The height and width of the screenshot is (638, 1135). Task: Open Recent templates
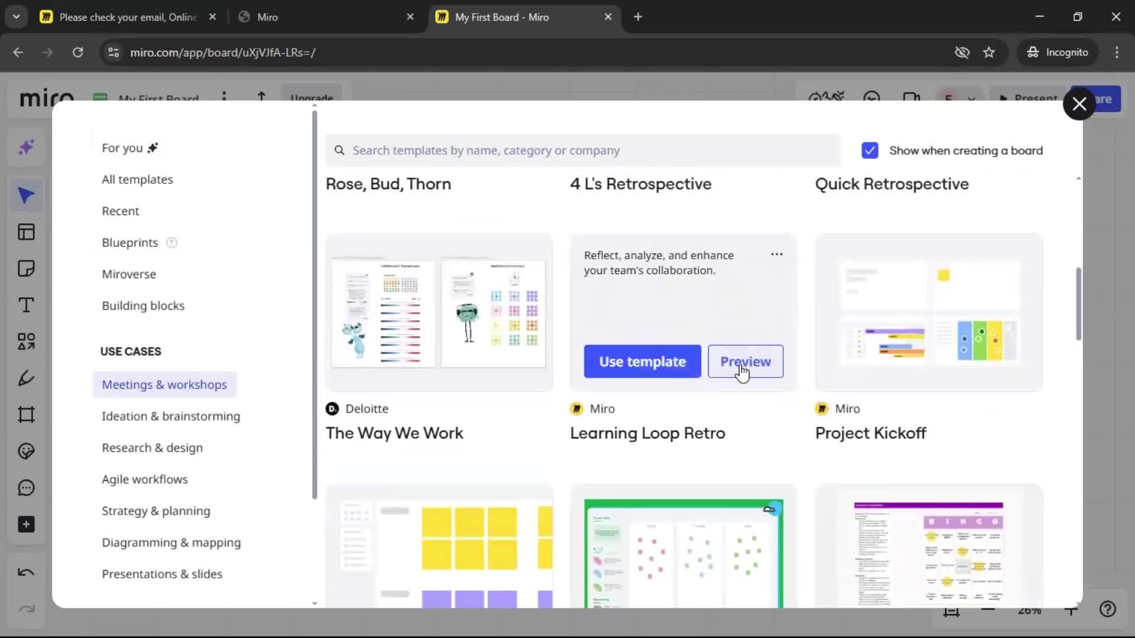[120, 211]
